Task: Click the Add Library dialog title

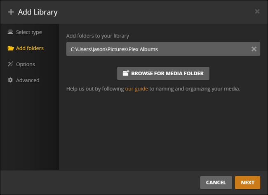Action: 38,12
